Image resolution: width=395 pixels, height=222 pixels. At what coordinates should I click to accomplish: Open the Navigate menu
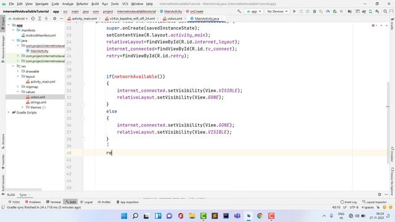coord(42,4)
